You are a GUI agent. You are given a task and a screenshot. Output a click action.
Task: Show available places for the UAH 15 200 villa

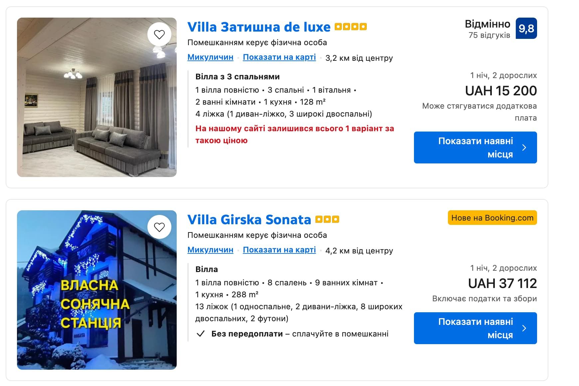click(475, 147)
